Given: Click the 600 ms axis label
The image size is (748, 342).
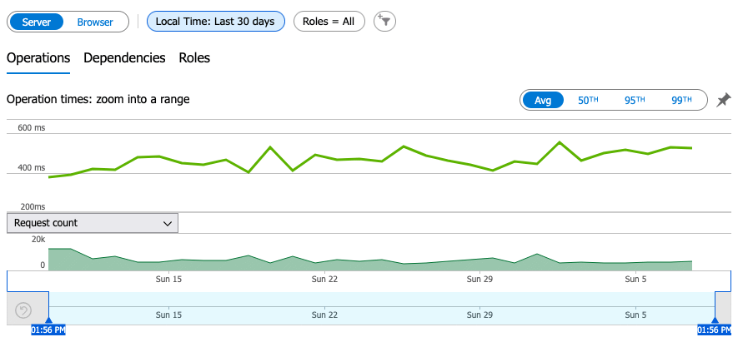Looking at the screenshot, I should (32, 127).
